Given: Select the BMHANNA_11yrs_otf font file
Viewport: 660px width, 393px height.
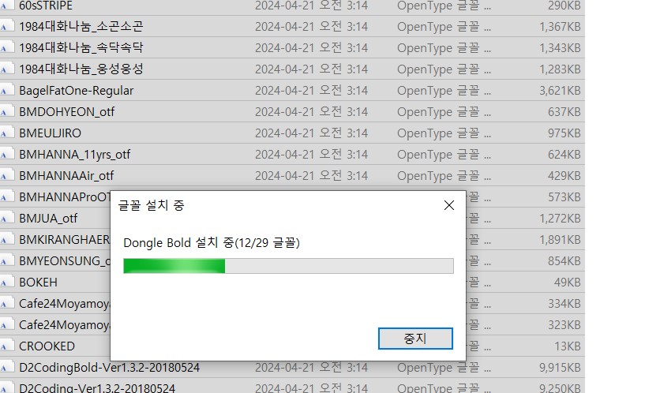Looking at the screenshot, I should coord(74,155).
